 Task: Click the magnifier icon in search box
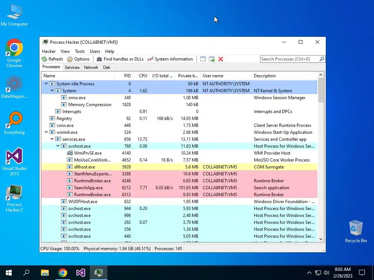tap(321, 59)
